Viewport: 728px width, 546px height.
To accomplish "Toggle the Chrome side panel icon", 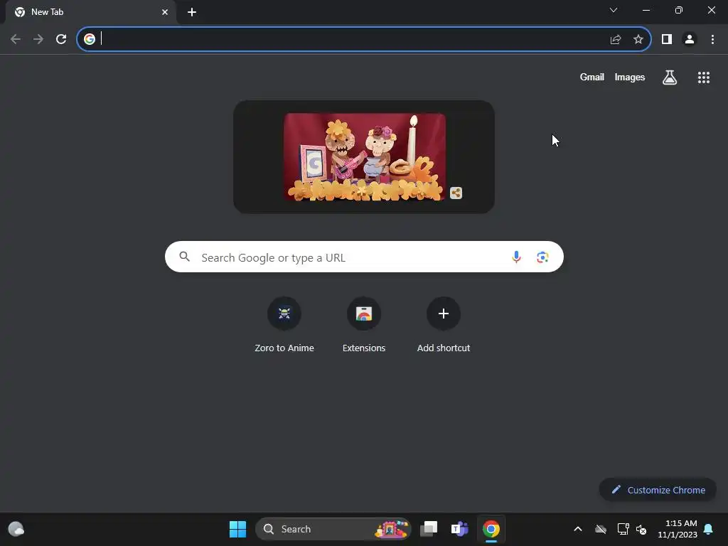I will point(667,40).
